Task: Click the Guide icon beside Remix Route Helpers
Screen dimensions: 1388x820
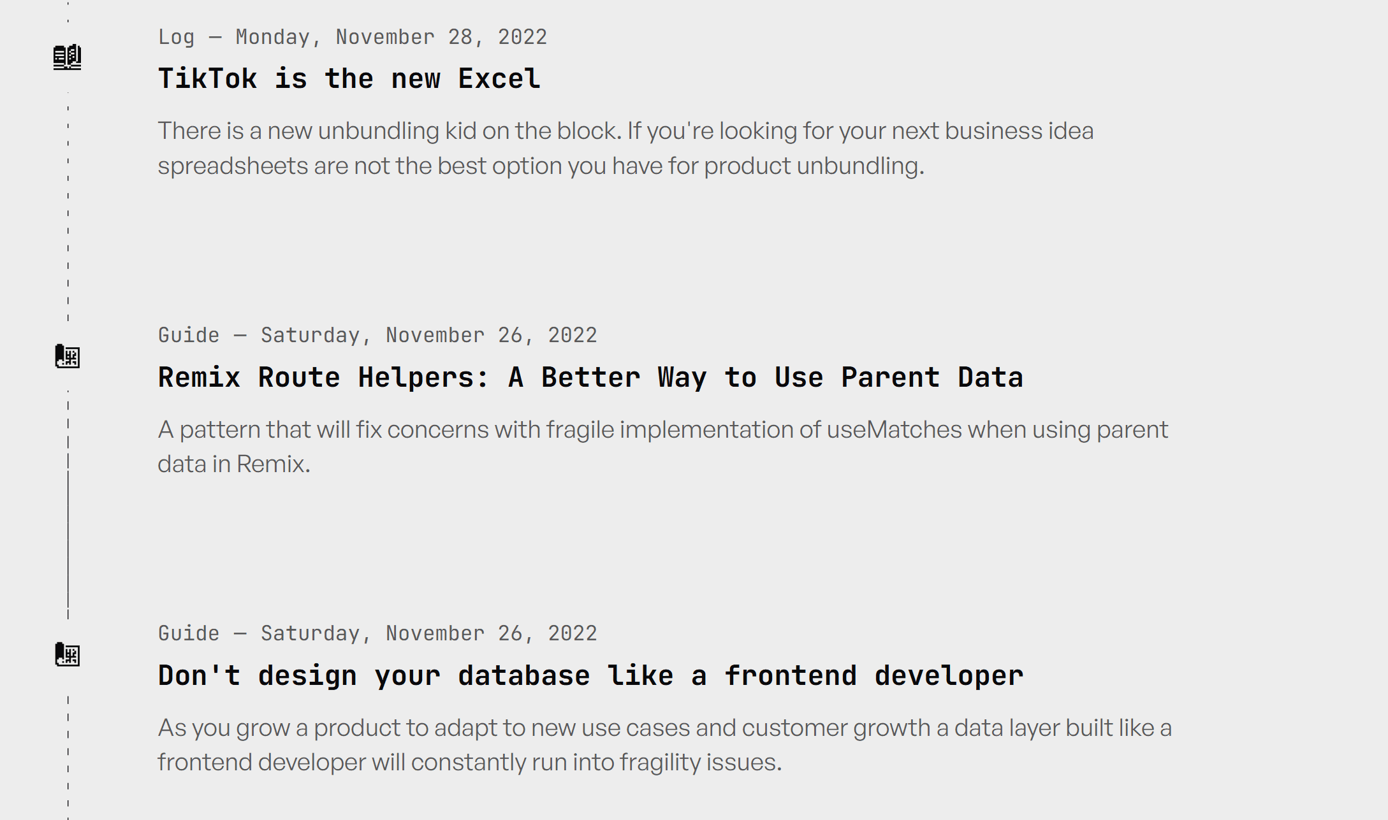Action: pyautogui.click(x=67, y=356)
